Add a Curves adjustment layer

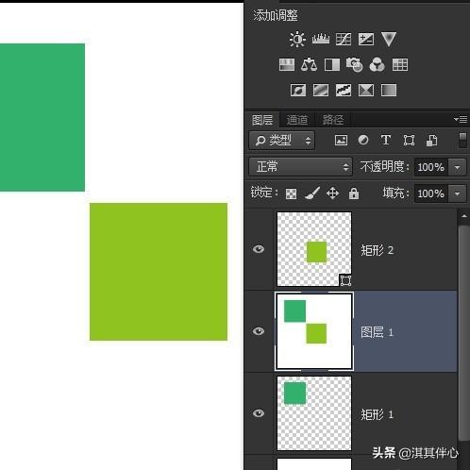coord(344,40)
